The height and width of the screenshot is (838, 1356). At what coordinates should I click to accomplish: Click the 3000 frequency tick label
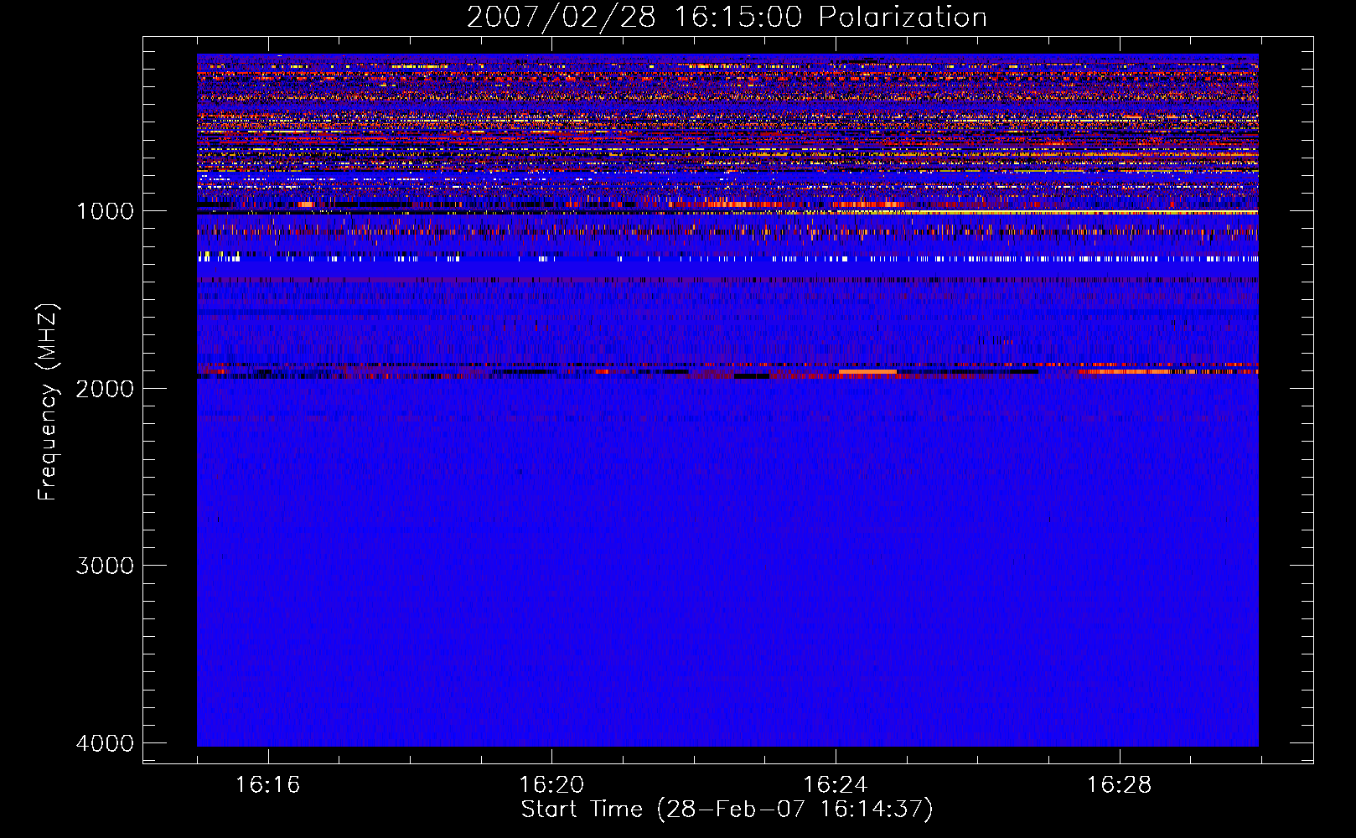pyautogui.click(x=105, y=566)
